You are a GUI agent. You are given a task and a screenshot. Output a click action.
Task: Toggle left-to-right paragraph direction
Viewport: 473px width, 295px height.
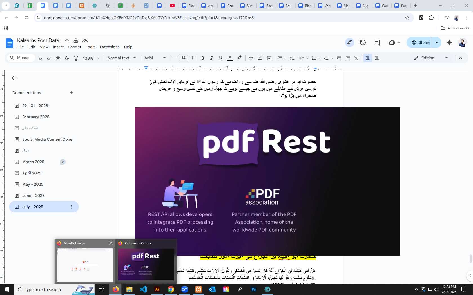pyautogui.click(x=368, y=58)
